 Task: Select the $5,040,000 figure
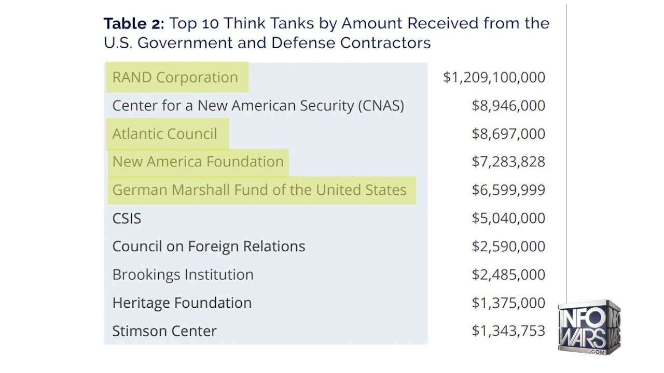(508, 218)
